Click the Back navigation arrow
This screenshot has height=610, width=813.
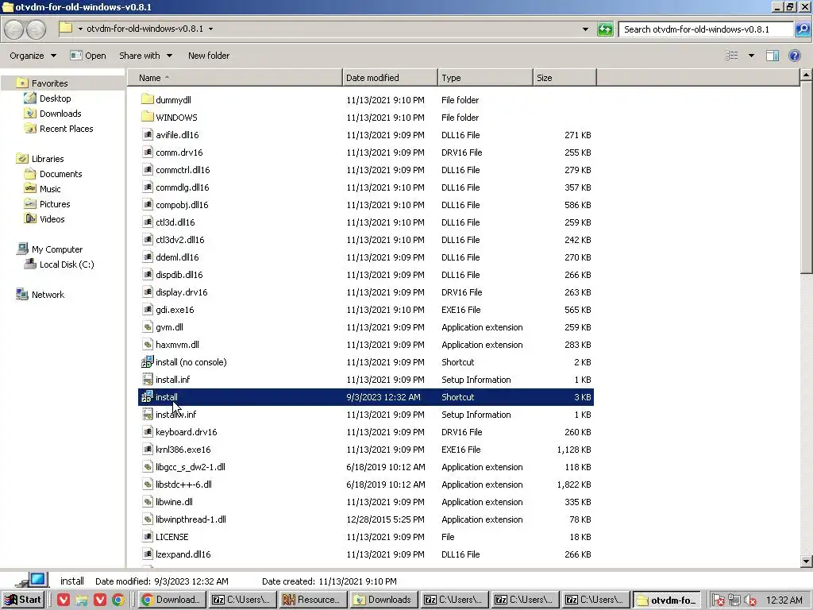(14, 29)
